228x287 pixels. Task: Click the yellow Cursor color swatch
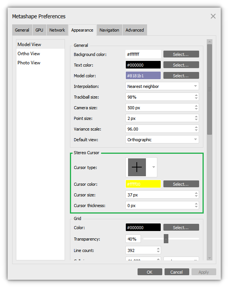pos(143,184)
